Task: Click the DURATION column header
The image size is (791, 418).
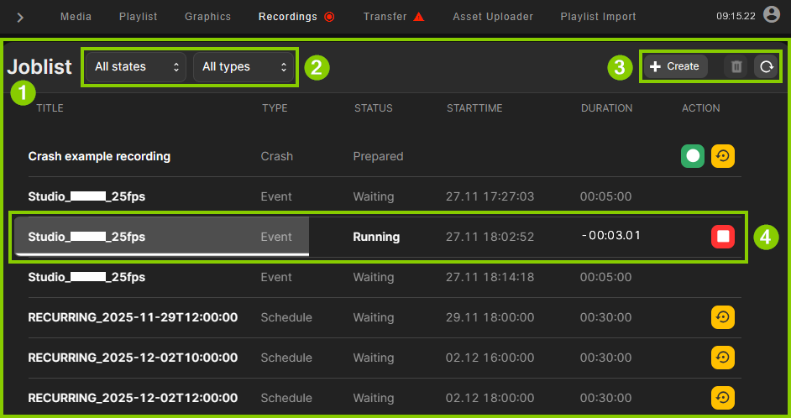Action: (x=607, y=108)
